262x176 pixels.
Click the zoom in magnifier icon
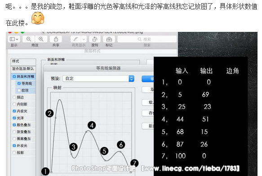click(41, 39)
